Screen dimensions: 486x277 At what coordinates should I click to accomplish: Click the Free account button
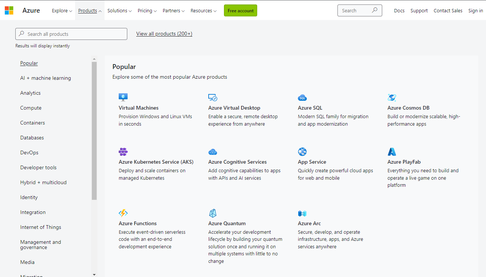tap(240, 10)
